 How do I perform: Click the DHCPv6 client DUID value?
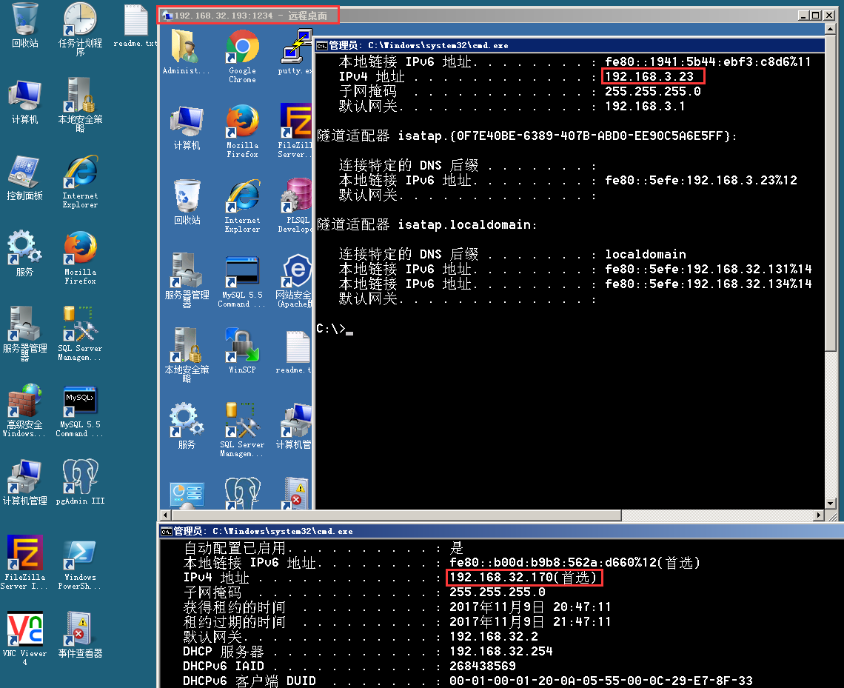pos(600,681)
